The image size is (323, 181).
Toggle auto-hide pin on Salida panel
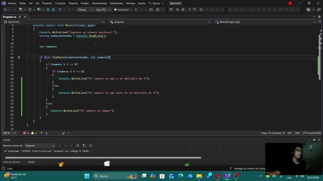(x=314, y=140)
